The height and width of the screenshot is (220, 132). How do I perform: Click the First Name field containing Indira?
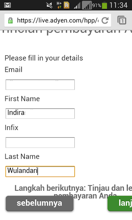click(x=40, y=113)
